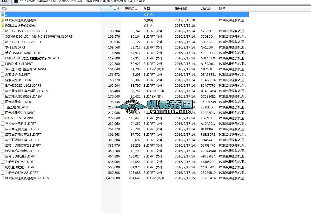Click the file icon of MJK12-D5-L8-LD8.5.SLDPRT
311x213 pixels.
[3, 31]
